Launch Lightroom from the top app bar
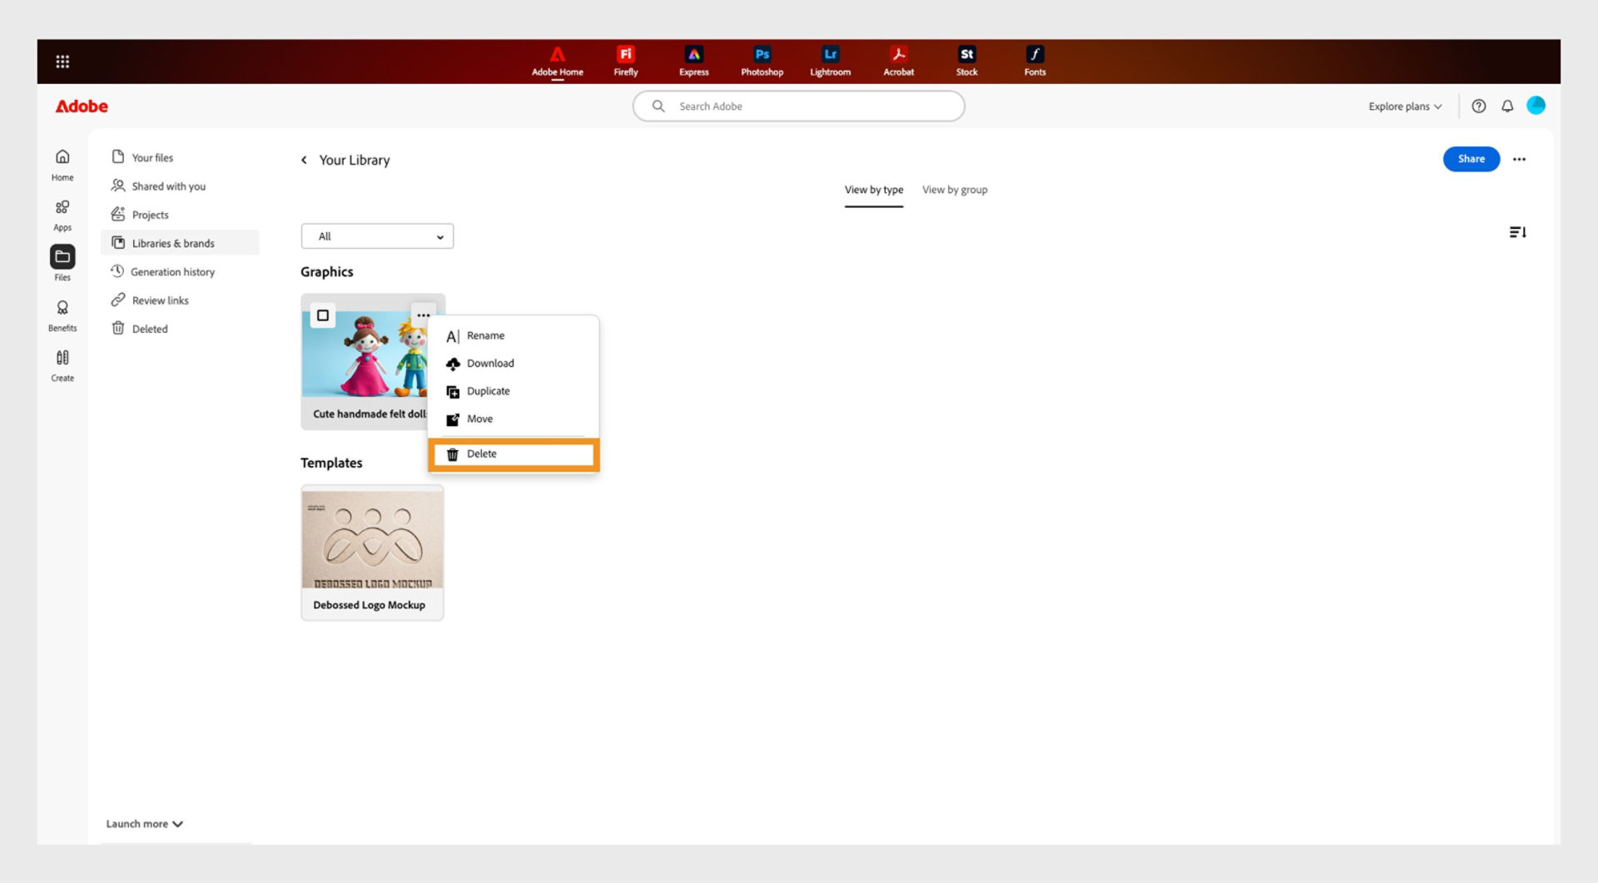This screenshot has width=1598, height=883. [830, 60]
